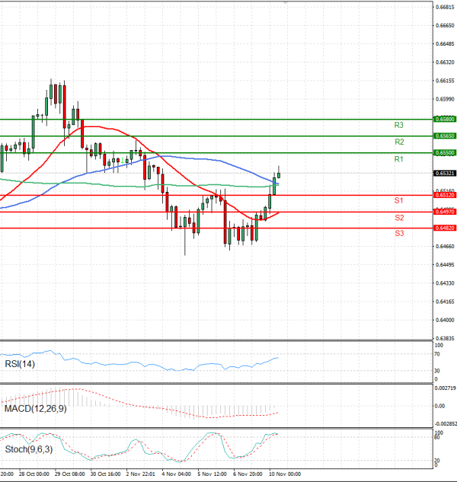Click the RSI(14) indicator label
457x482 pixels.
click(20, 365)
